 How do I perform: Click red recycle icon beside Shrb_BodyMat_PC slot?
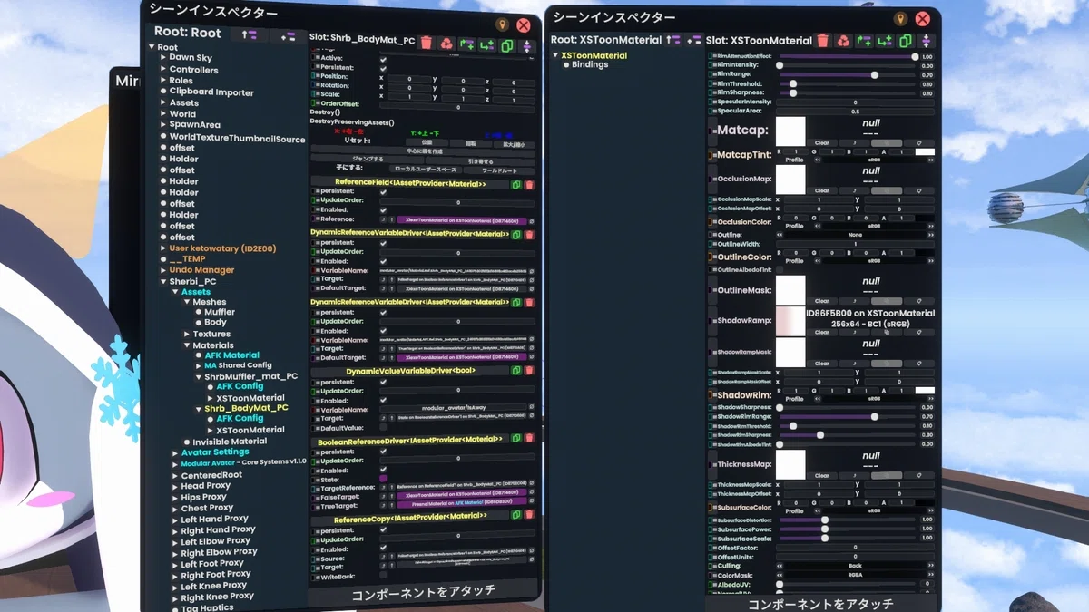pyautogui.click(x=446, y=43)
